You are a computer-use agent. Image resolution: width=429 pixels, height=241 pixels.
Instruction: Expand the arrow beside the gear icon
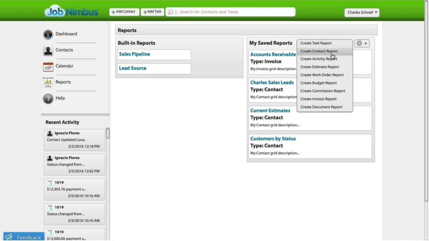coord(367,43)
